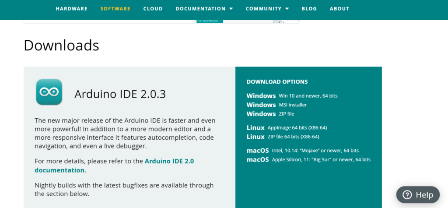Open the Serial Monitor icon in preview
The image size is (448, 208).
point(199,21)
